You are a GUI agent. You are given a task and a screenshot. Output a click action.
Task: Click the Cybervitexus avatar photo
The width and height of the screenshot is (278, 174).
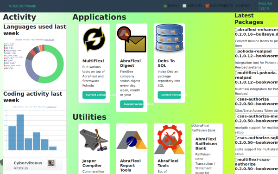tap(51, 163)
